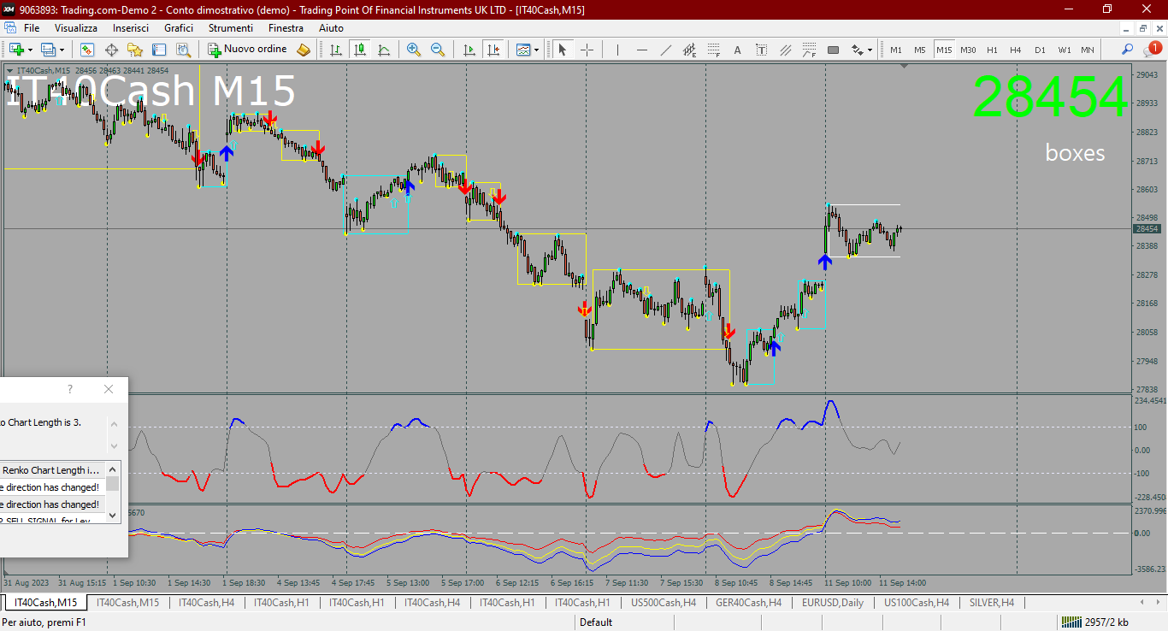Screen dimensions: 1168x631
Task: Open the Arrows objects icon
Action: click(857, 50)
